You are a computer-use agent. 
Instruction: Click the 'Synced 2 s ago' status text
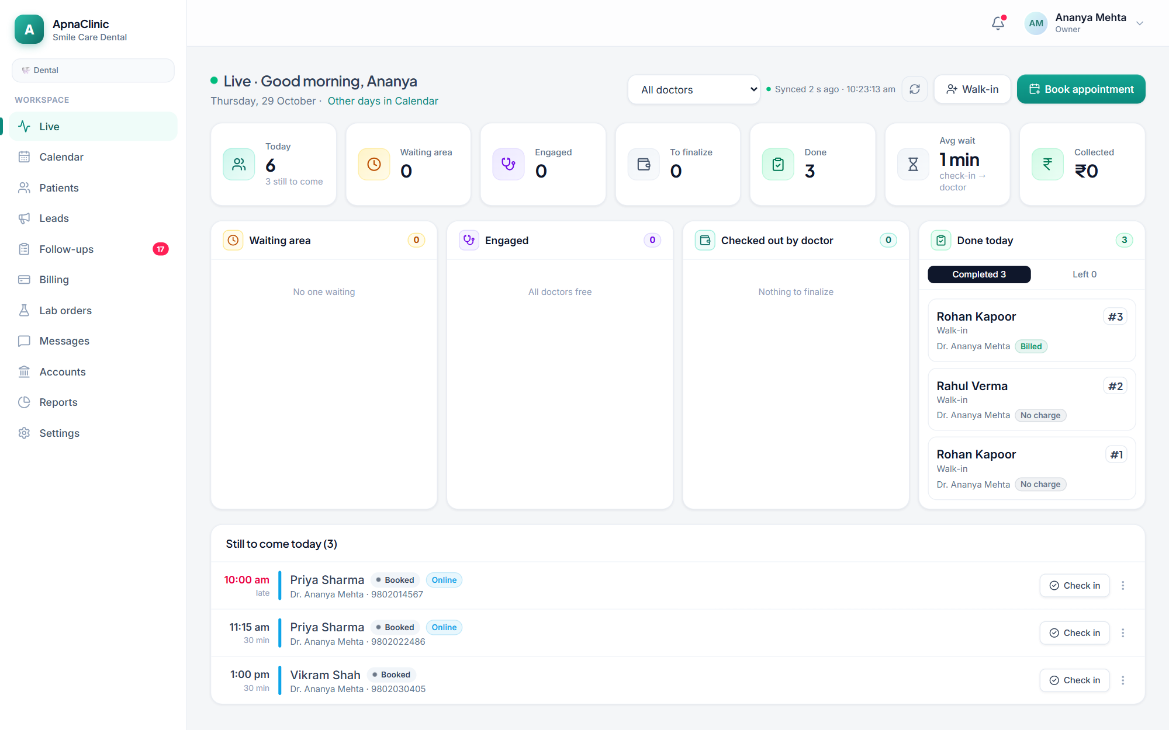click(x=835, y=89)
